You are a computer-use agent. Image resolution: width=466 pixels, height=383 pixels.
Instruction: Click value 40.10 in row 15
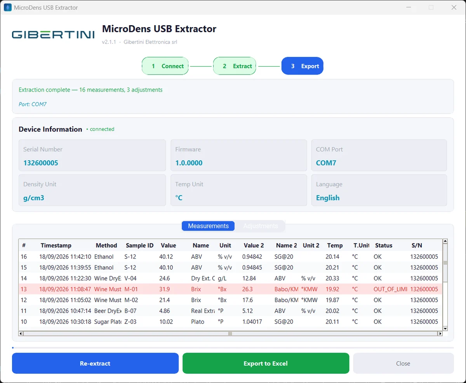[x=166, y=267]
